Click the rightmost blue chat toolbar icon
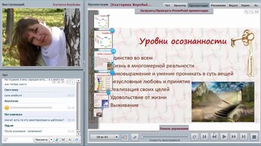The image size is (261, 146). click(77, 140)
